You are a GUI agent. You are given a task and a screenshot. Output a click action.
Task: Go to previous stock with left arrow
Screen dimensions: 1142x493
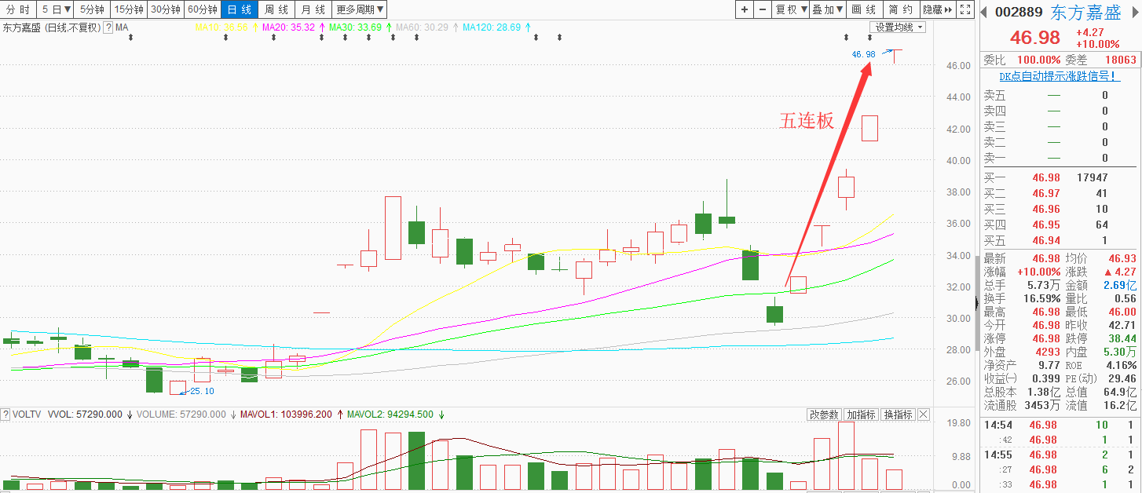pyautogui.click(x=984, y=12)
